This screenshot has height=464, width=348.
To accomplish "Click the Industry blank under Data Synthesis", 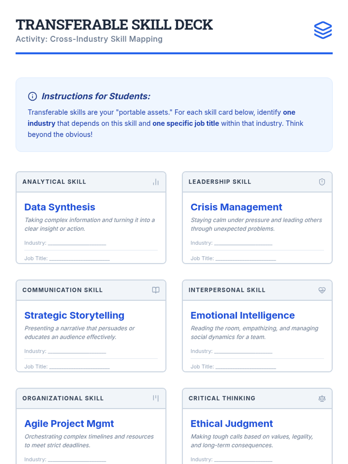I will pos(77,243).
